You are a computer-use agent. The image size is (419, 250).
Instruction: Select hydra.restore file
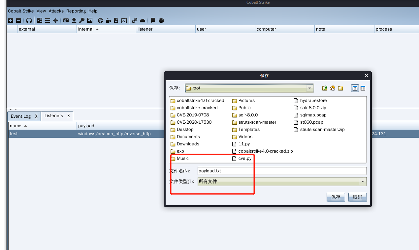point(310,101)
